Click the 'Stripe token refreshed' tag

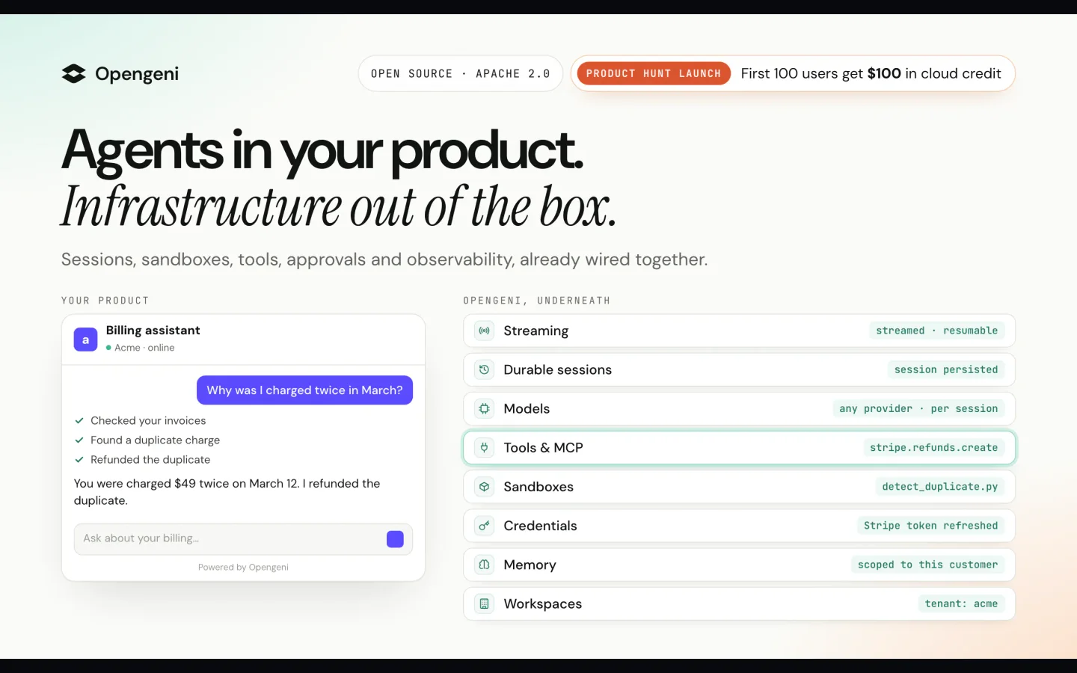point(930,526)
